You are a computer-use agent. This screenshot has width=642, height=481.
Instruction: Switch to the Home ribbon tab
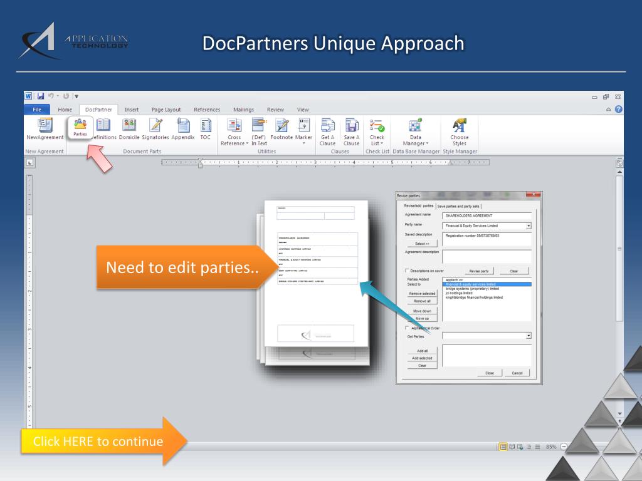[65, 110]
